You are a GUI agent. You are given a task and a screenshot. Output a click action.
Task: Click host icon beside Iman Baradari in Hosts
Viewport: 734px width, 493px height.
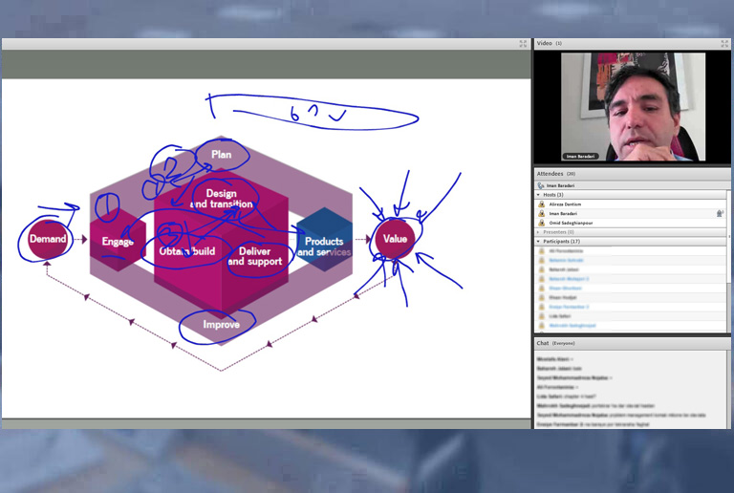542,214
